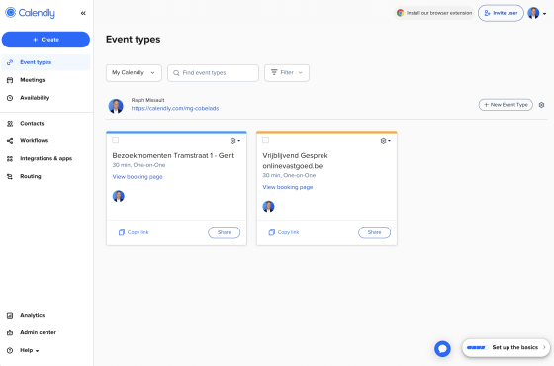Screen dimensions: 554x366
Task: Open Integrations & apps
Action: click(46, 158)
